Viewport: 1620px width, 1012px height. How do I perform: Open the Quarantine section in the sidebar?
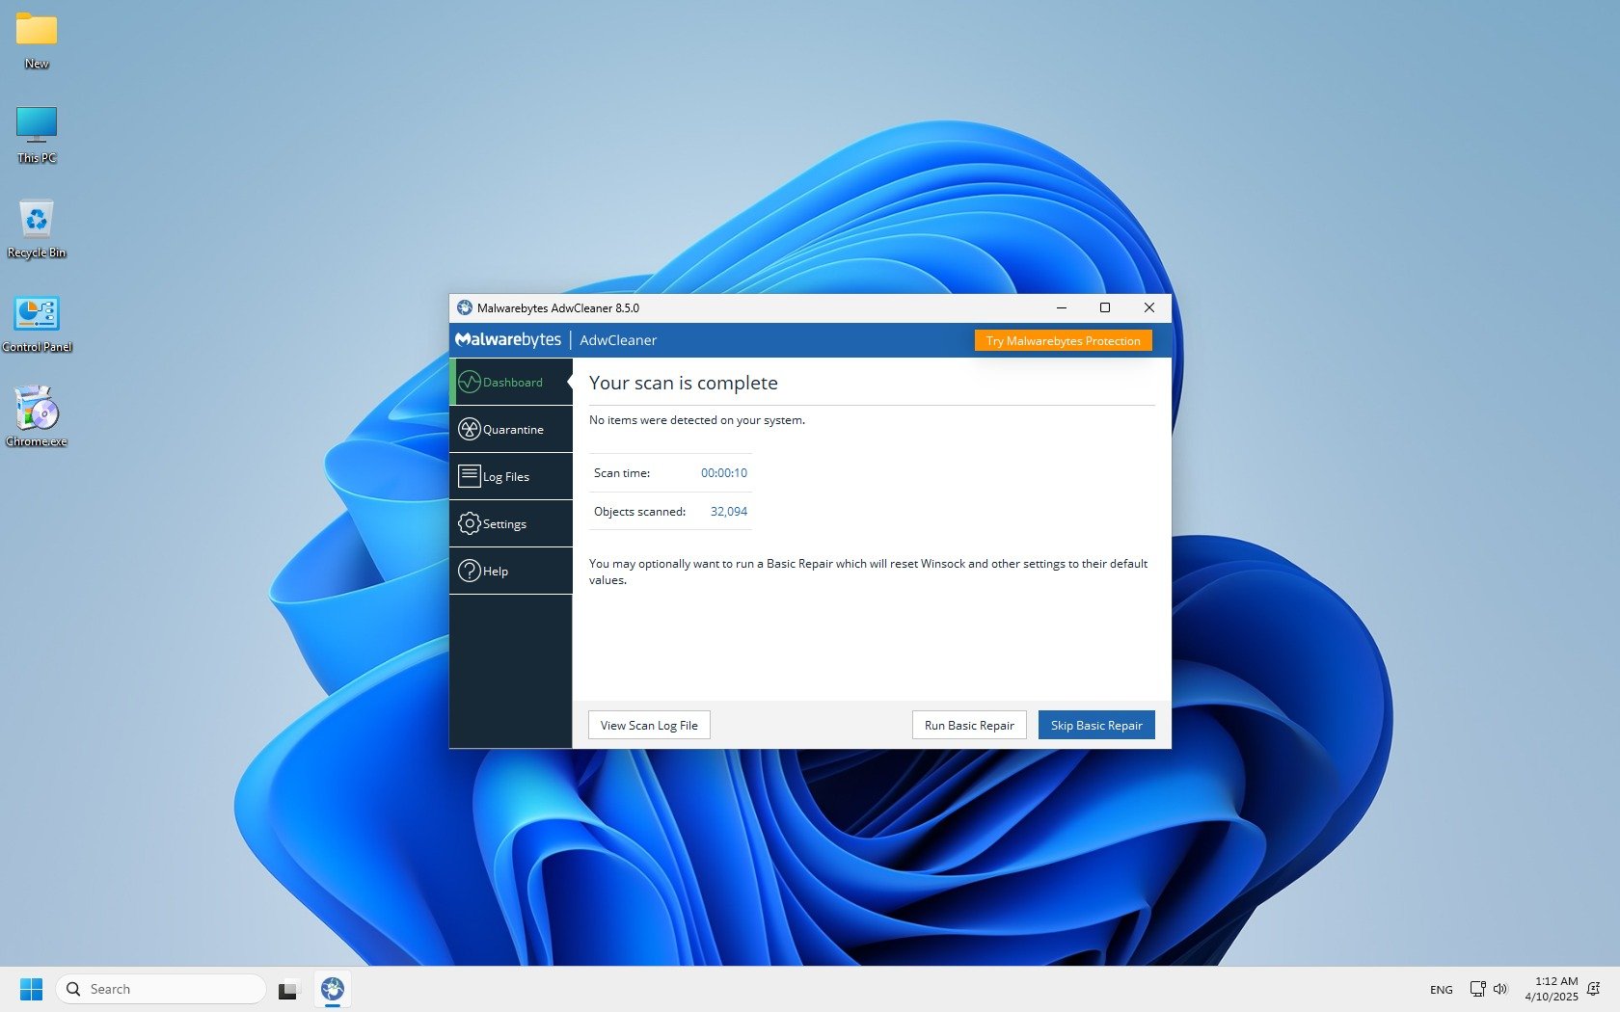pyautogui.click(x=511, y=429)
